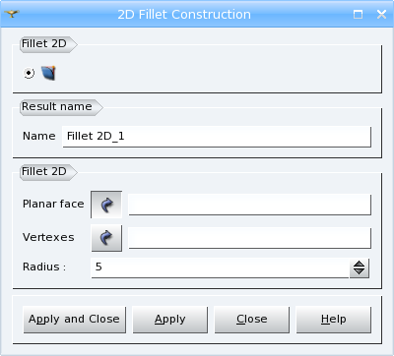The height and width of the screenshot is (356, 394).
Task: Select the Fillet 2D radio button
Action: click(x=29, y=73)
